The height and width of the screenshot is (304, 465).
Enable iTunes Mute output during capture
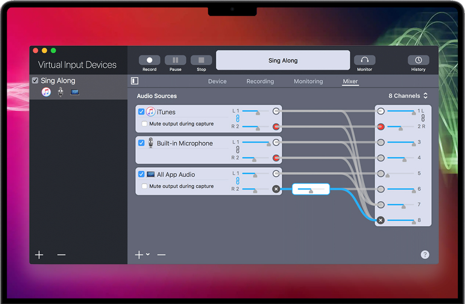144,124
